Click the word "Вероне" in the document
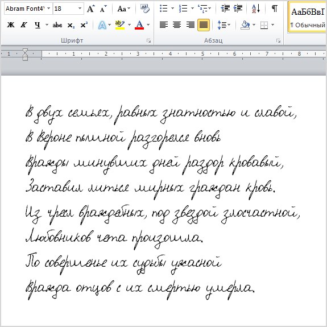 pos(54,139)
